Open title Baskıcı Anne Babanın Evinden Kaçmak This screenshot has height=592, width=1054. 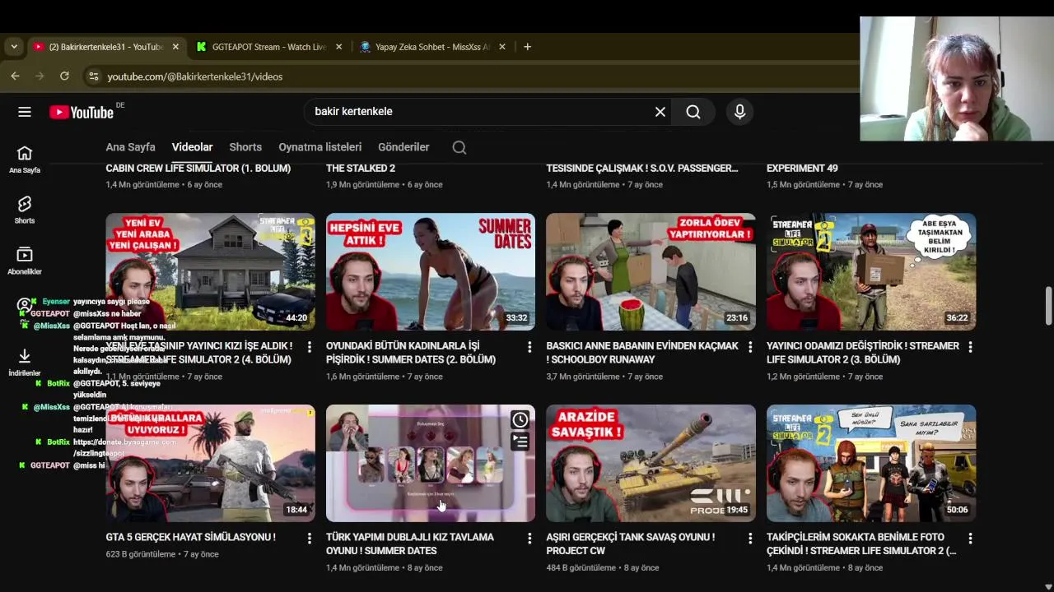tap(642, 353)
